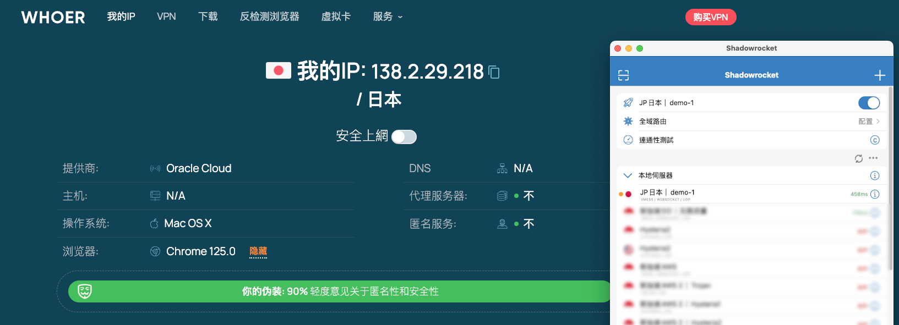
Task: Expand the 服务 dropdown menu
Action: point(388,17)
